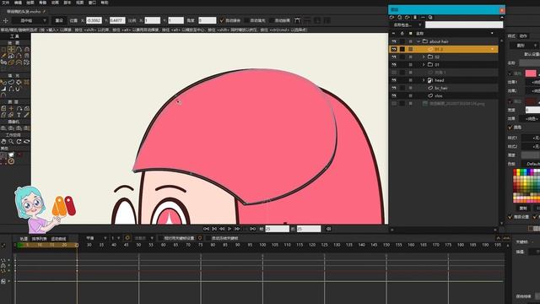Toggle the auto-fill checkbox
This screenshot has height=304, width=540.
[246, 20]
